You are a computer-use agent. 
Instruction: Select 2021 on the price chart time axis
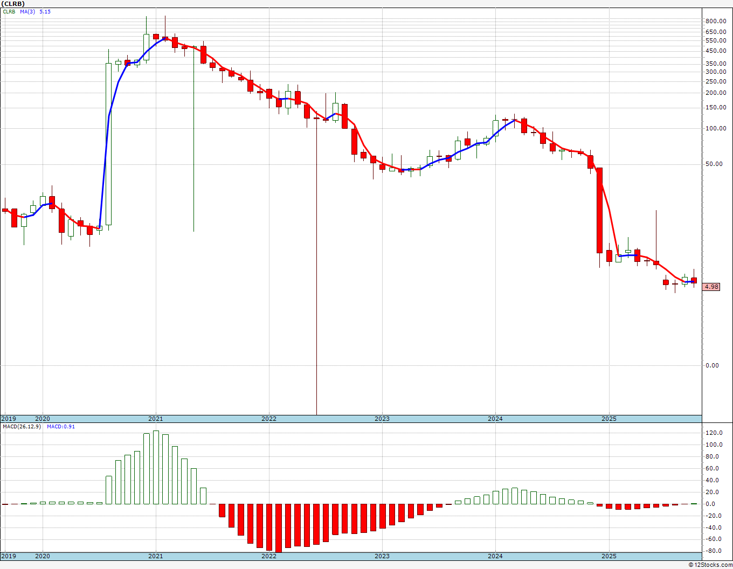click(x=155, y=419)
